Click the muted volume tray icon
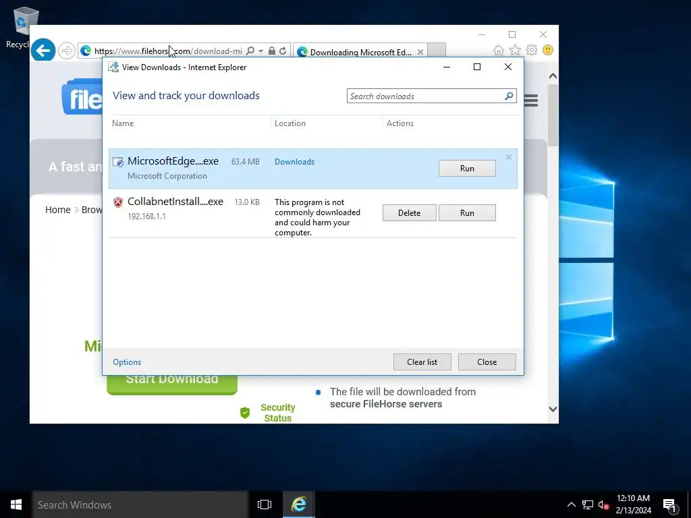 pos(603,505)
